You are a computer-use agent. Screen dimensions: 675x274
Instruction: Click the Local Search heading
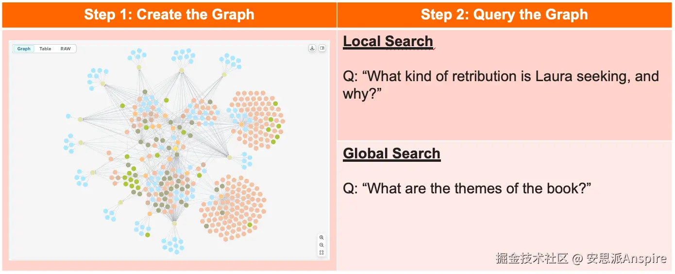[388, 42]
